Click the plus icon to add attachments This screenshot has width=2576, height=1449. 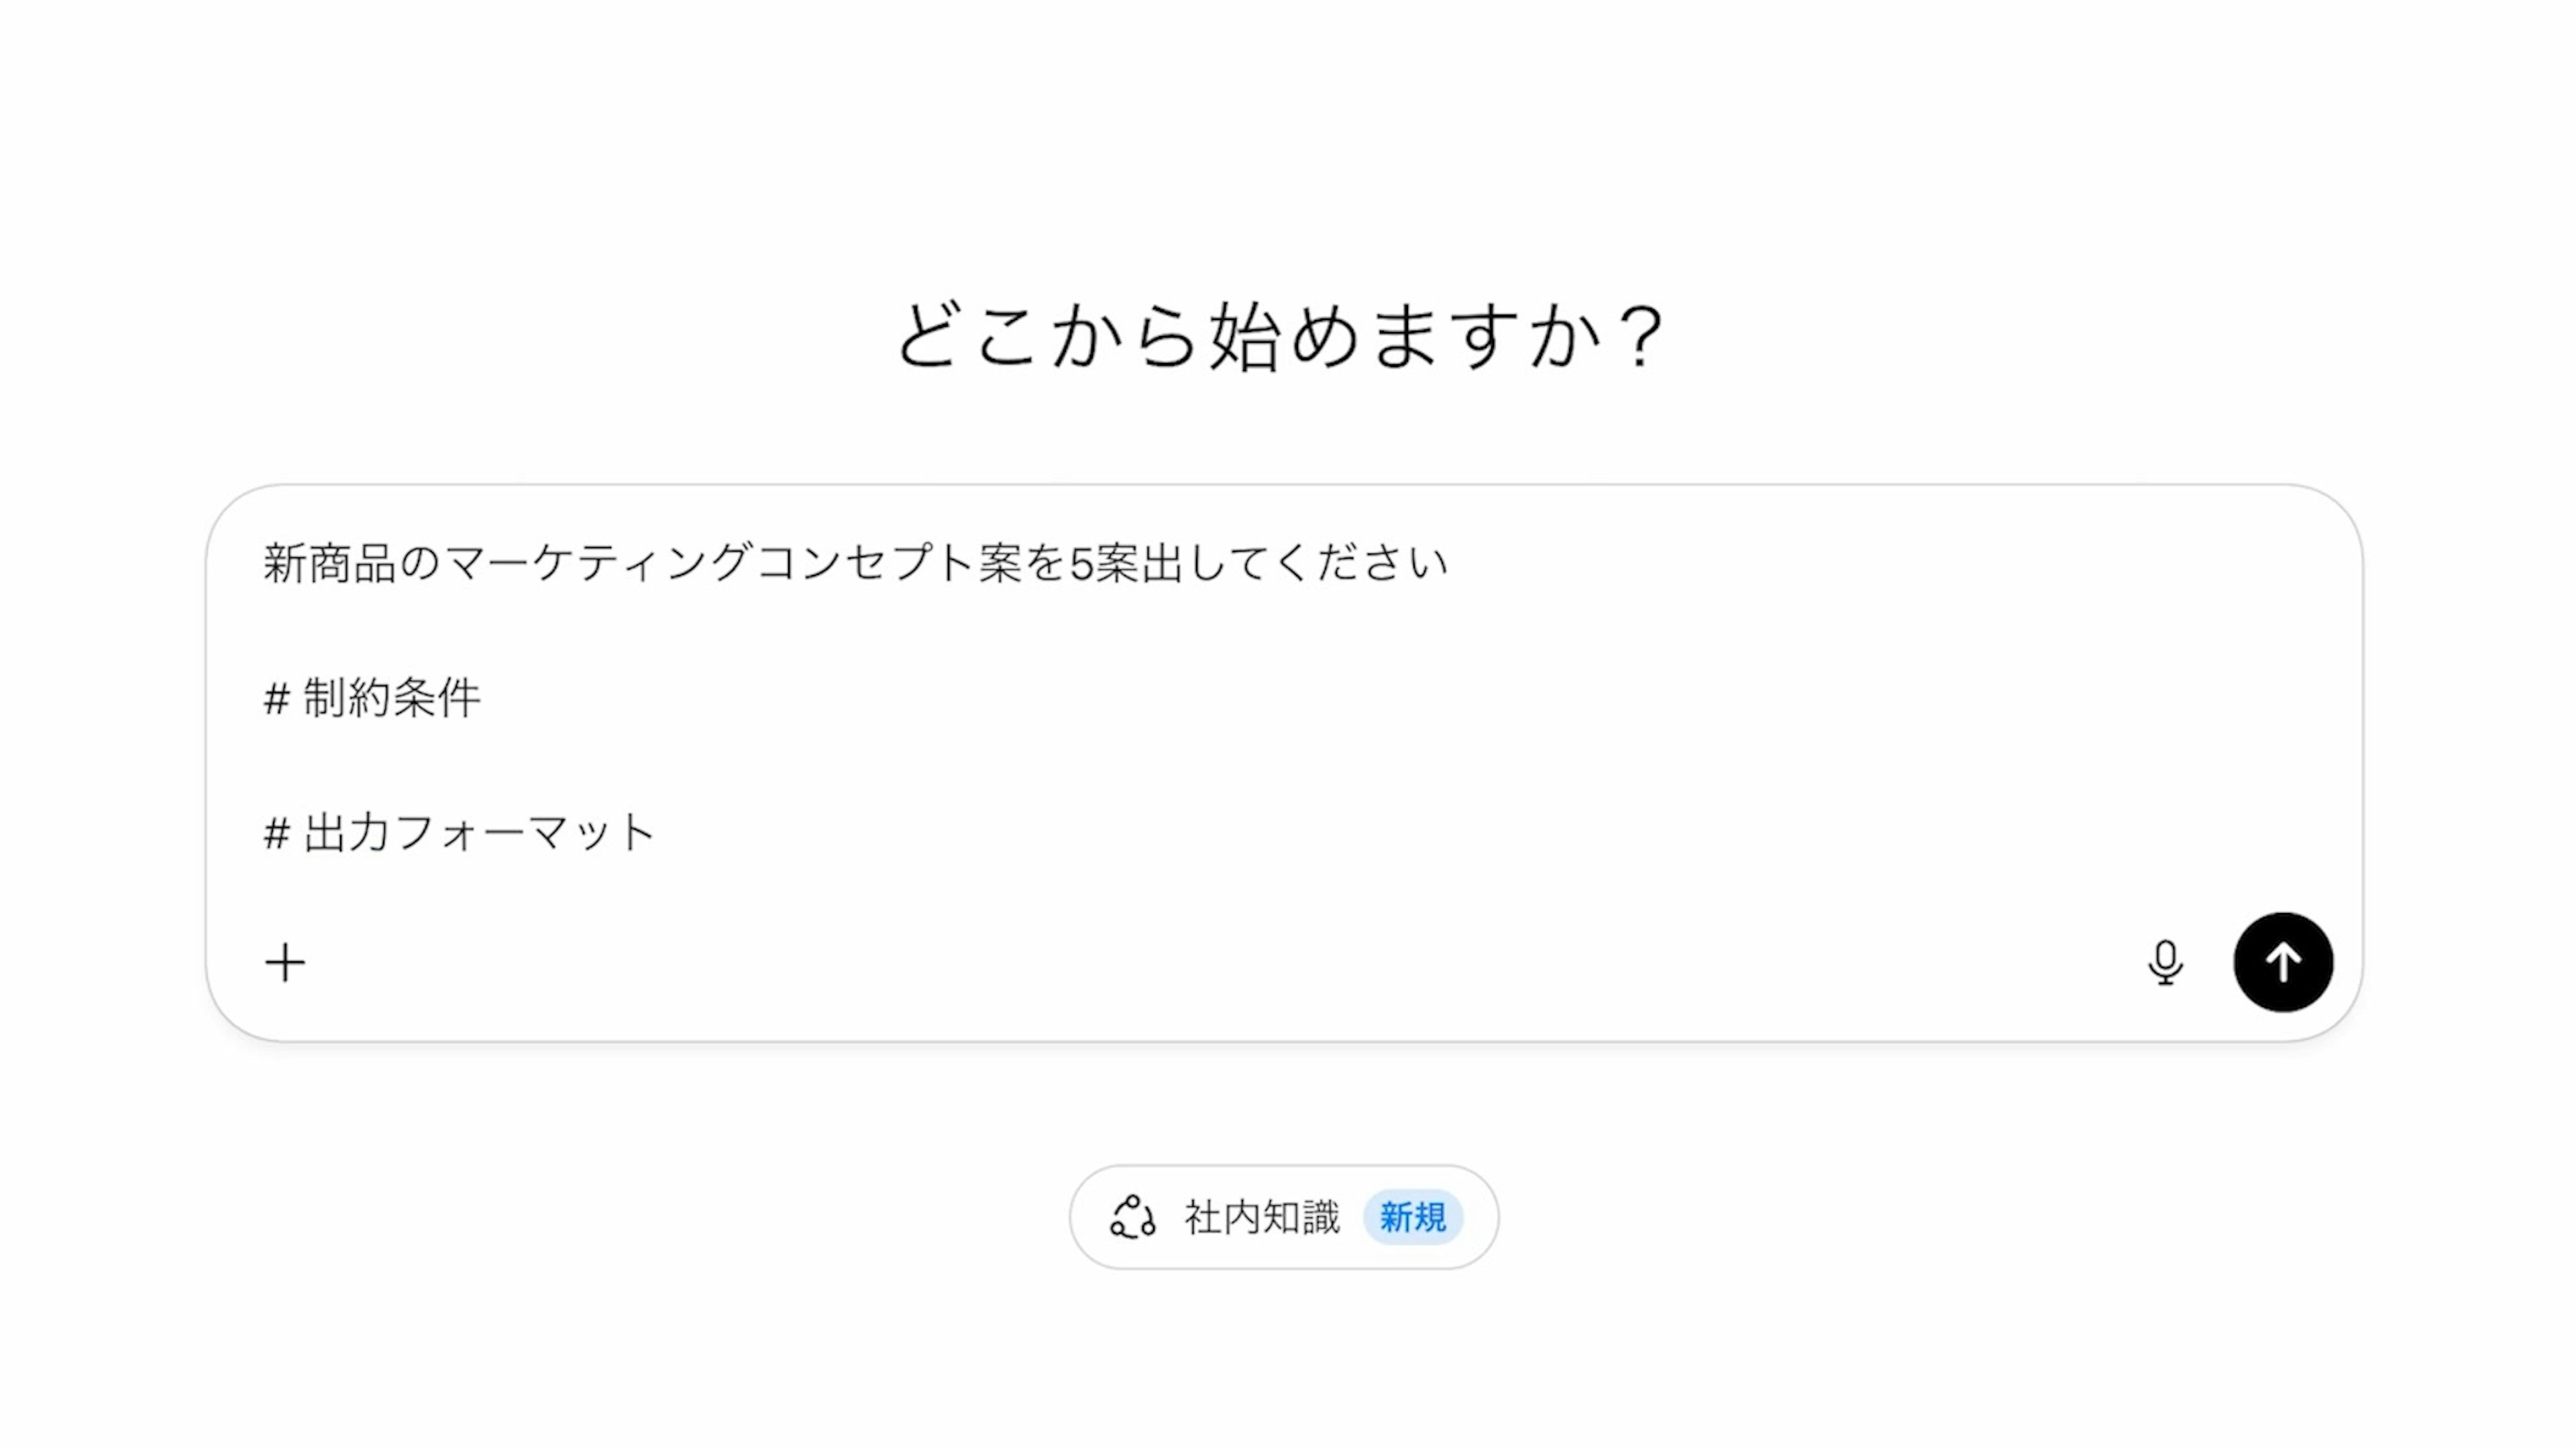pyautogui.click(x=285, y=963)
